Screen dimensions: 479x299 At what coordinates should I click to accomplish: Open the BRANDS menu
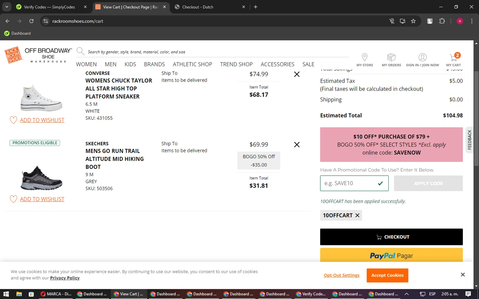click(154, 64)
